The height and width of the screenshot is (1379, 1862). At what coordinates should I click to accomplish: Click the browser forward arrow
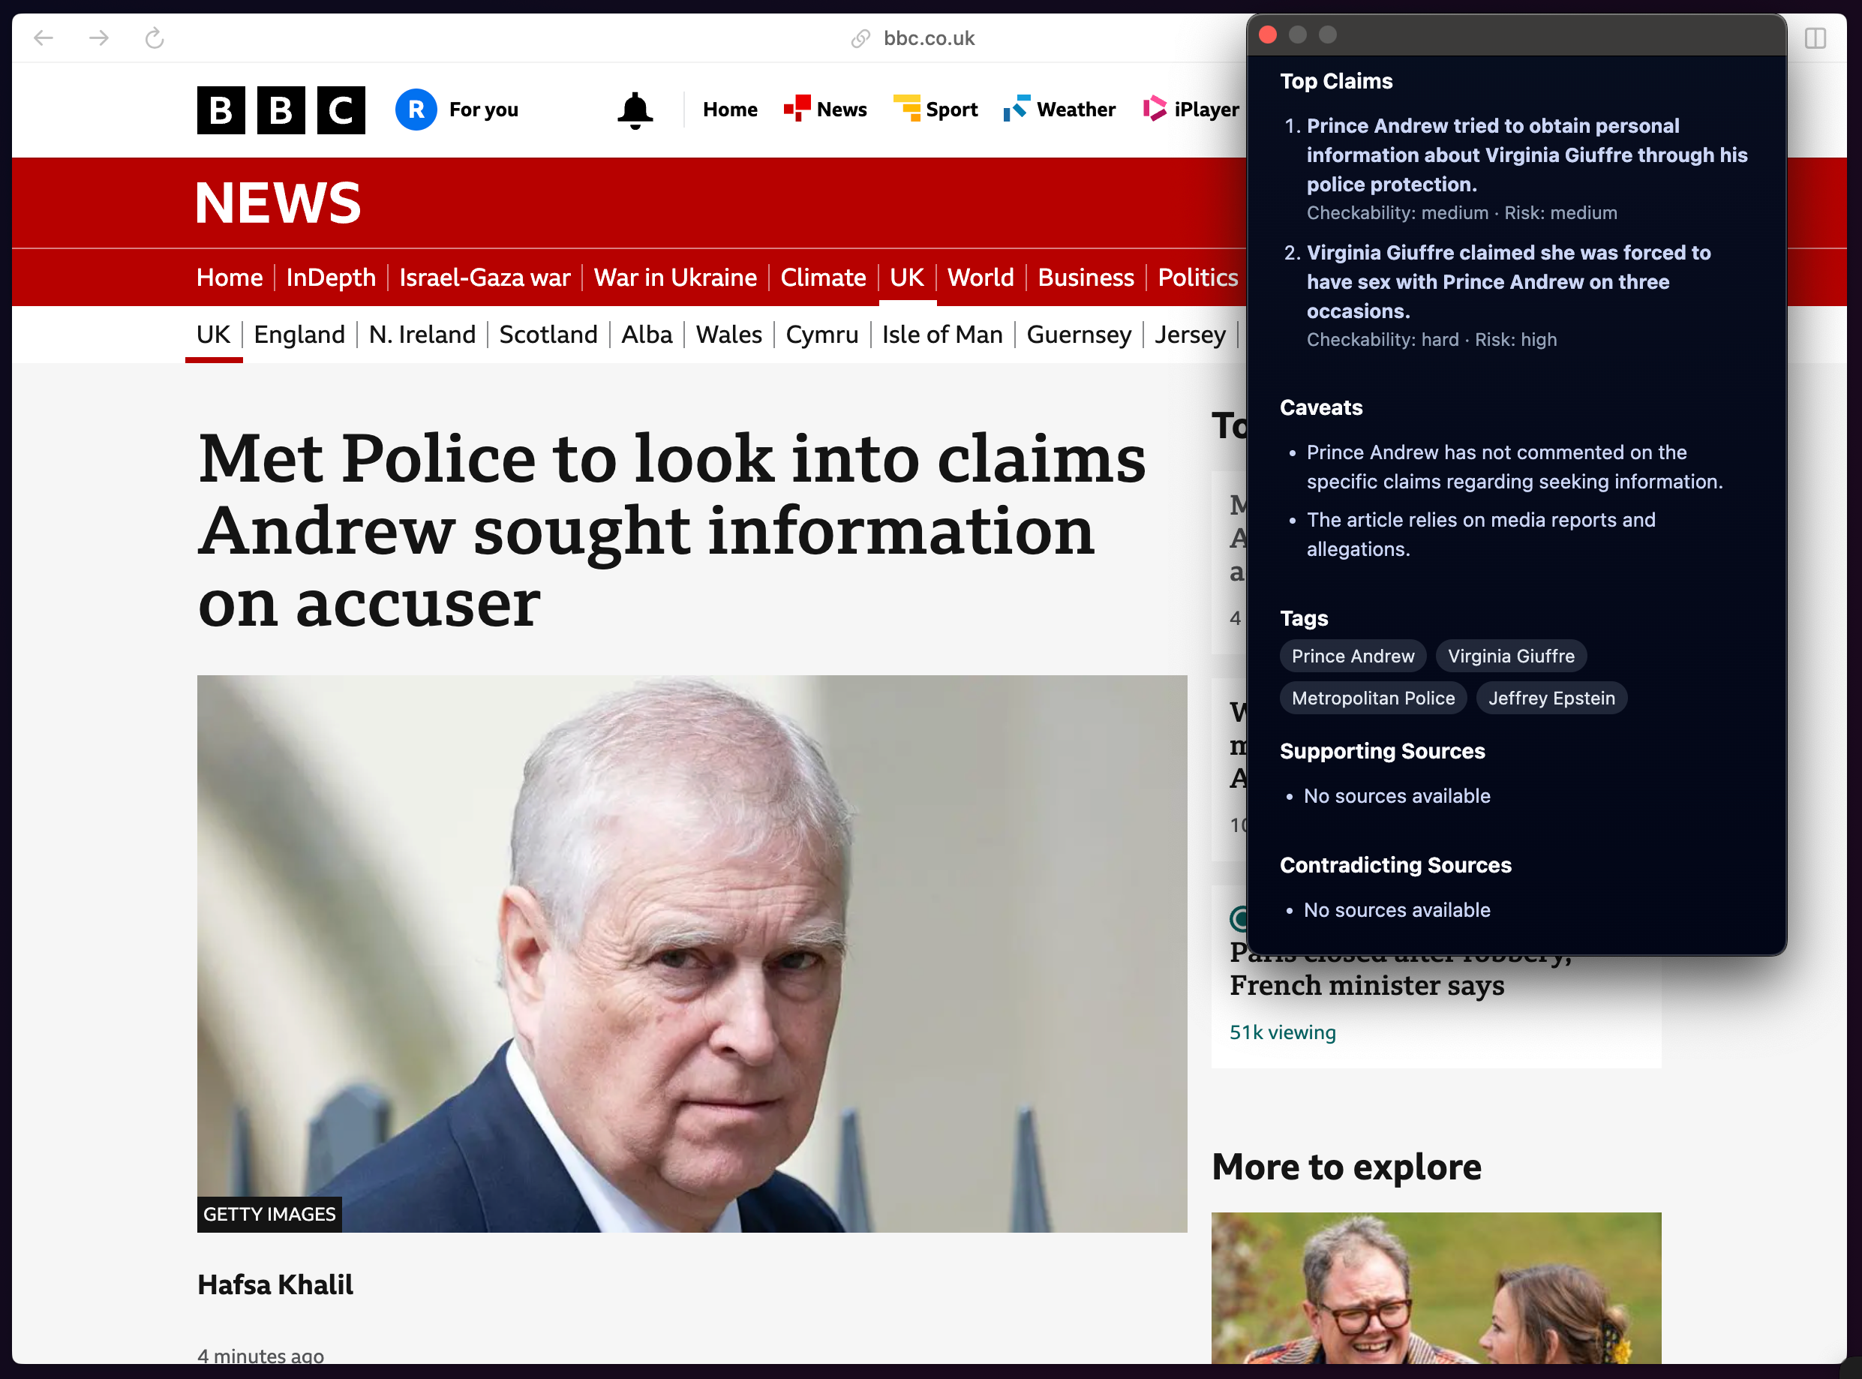[98, 38]
